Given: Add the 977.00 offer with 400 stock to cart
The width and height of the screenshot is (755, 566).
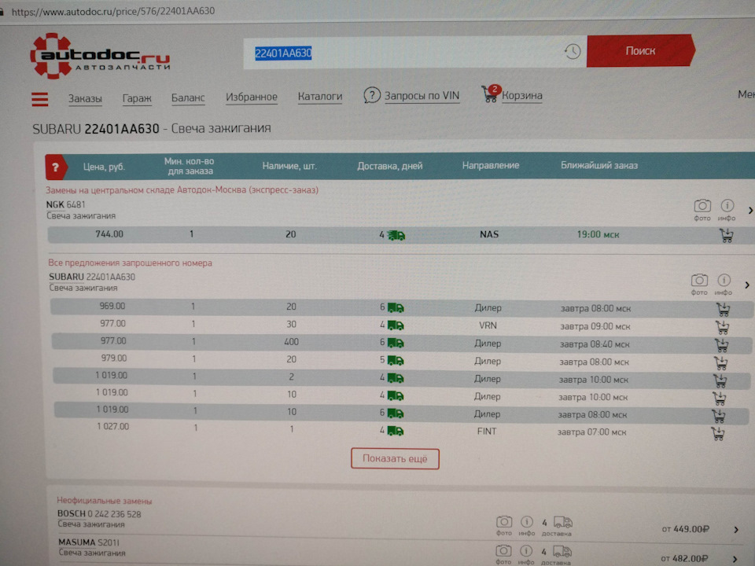Looking at the screenshot, I should point(721,344).
